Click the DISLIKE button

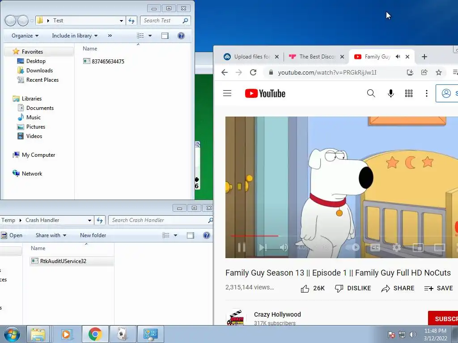353,288
